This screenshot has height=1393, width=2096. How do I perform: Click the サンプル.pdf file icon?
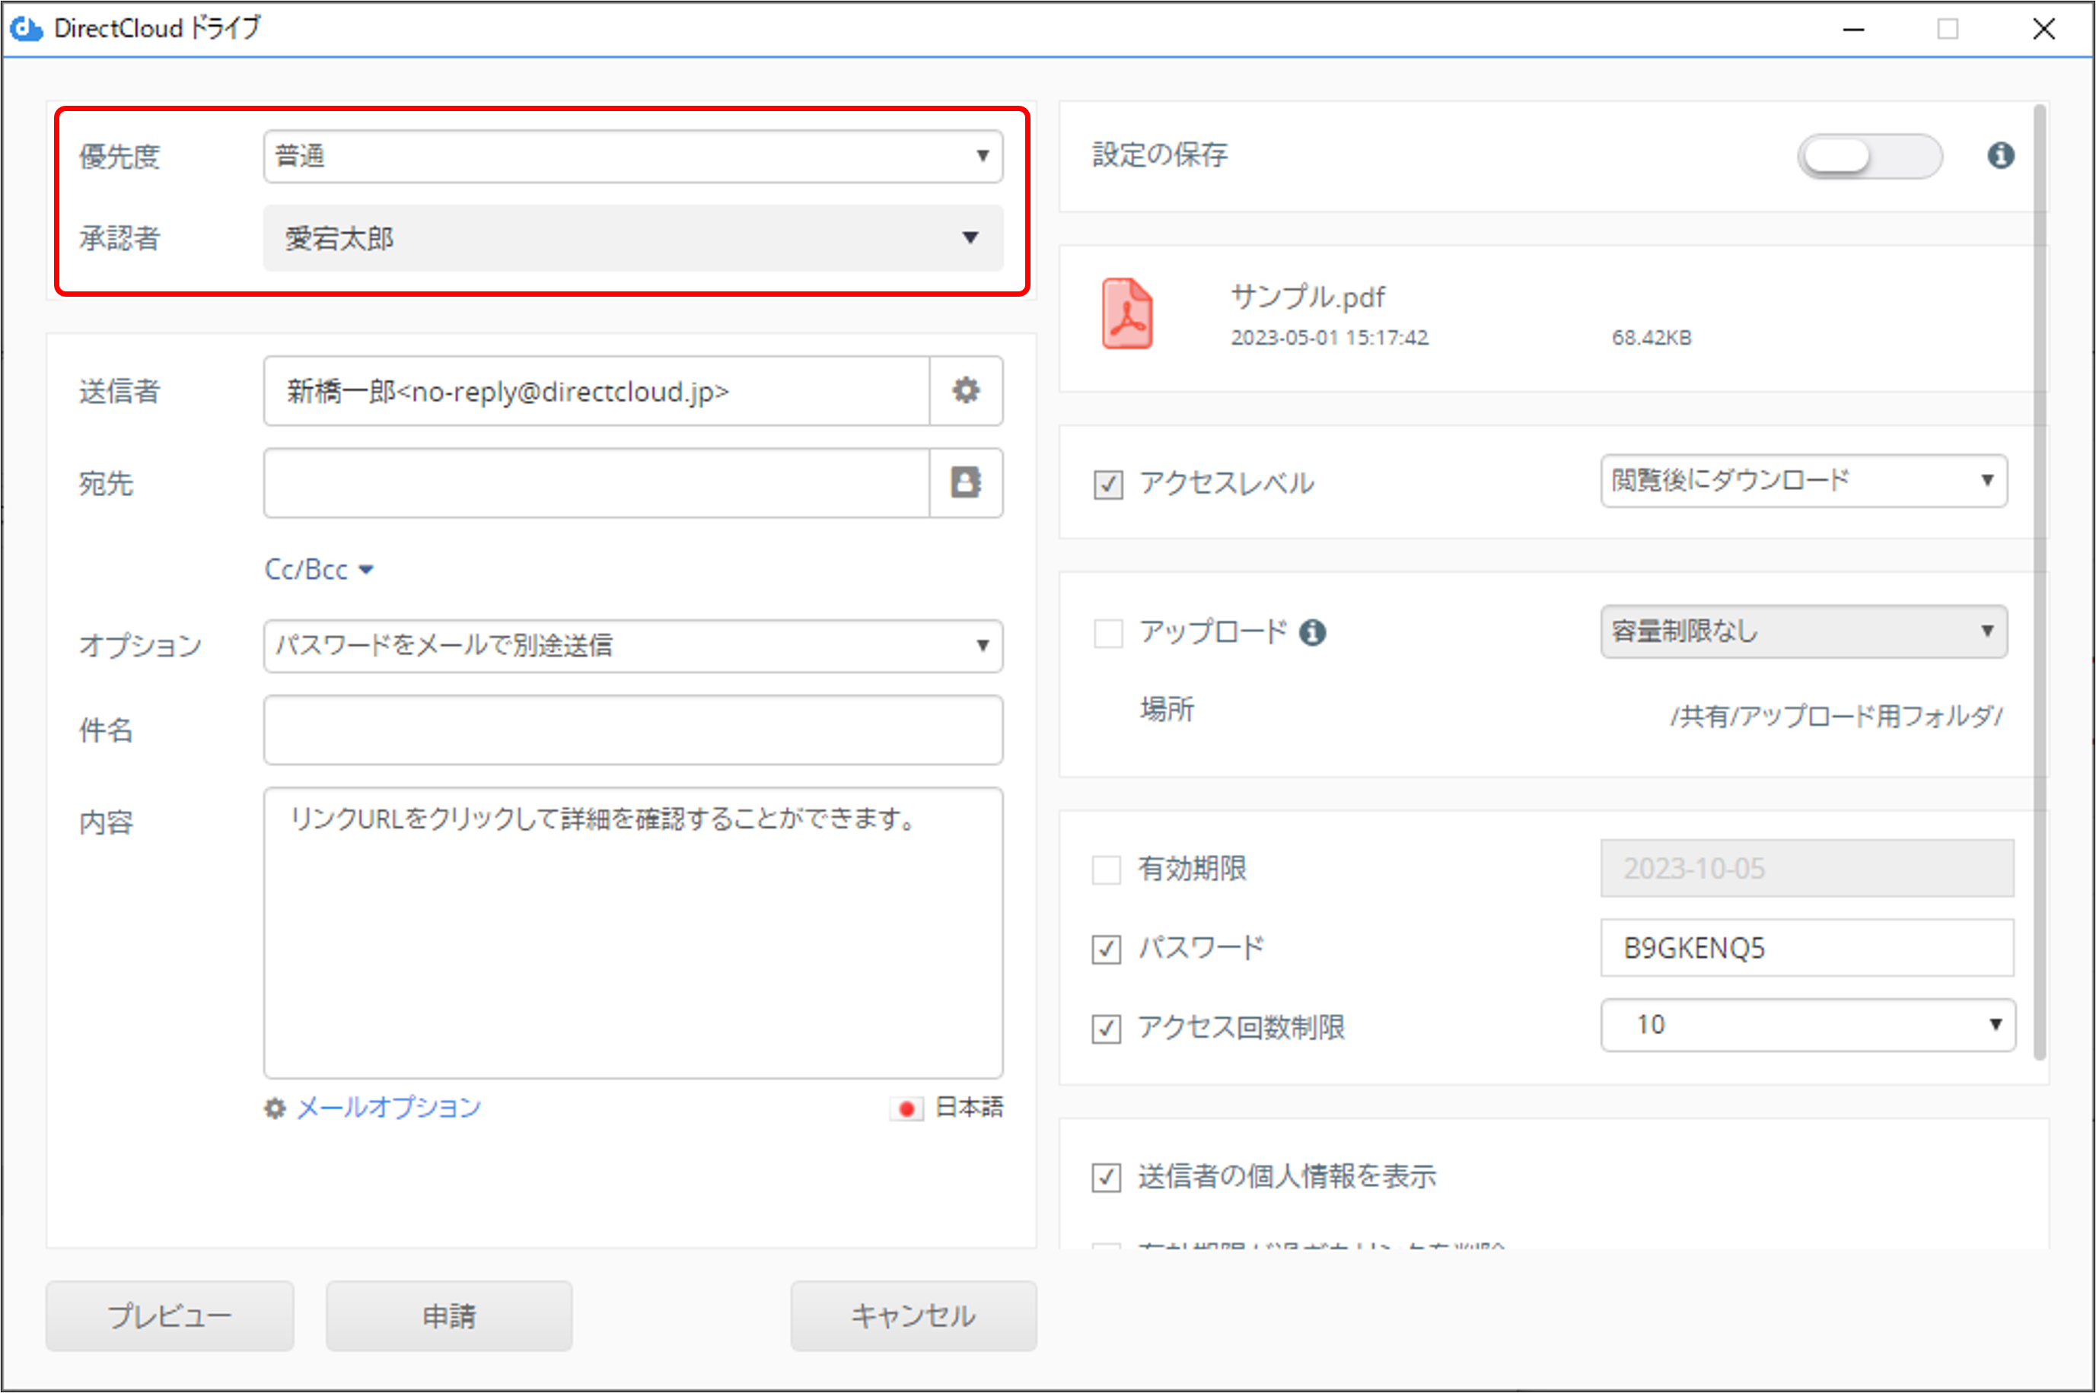[1126, 313]
